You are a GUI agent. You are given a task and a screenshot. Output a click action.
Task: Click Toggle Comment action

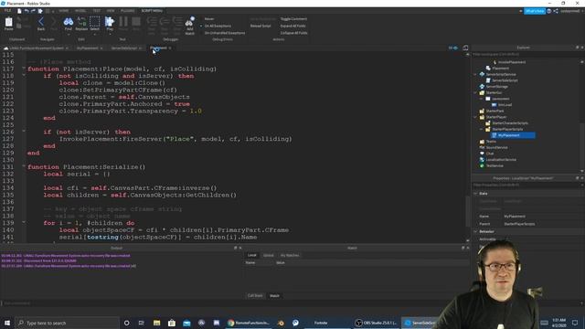(x=293, y=18)
